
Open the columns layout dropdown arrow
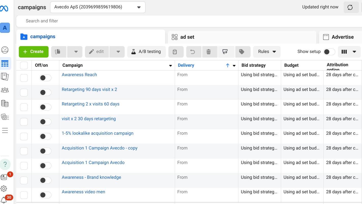pos(354,52)
